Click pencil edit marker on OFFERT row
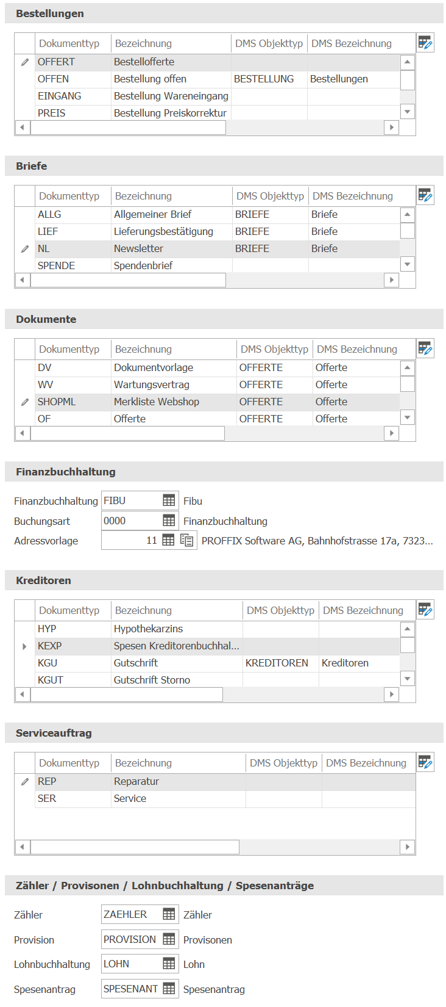Viewport: 446px width, 1007px height. (24, 62)
